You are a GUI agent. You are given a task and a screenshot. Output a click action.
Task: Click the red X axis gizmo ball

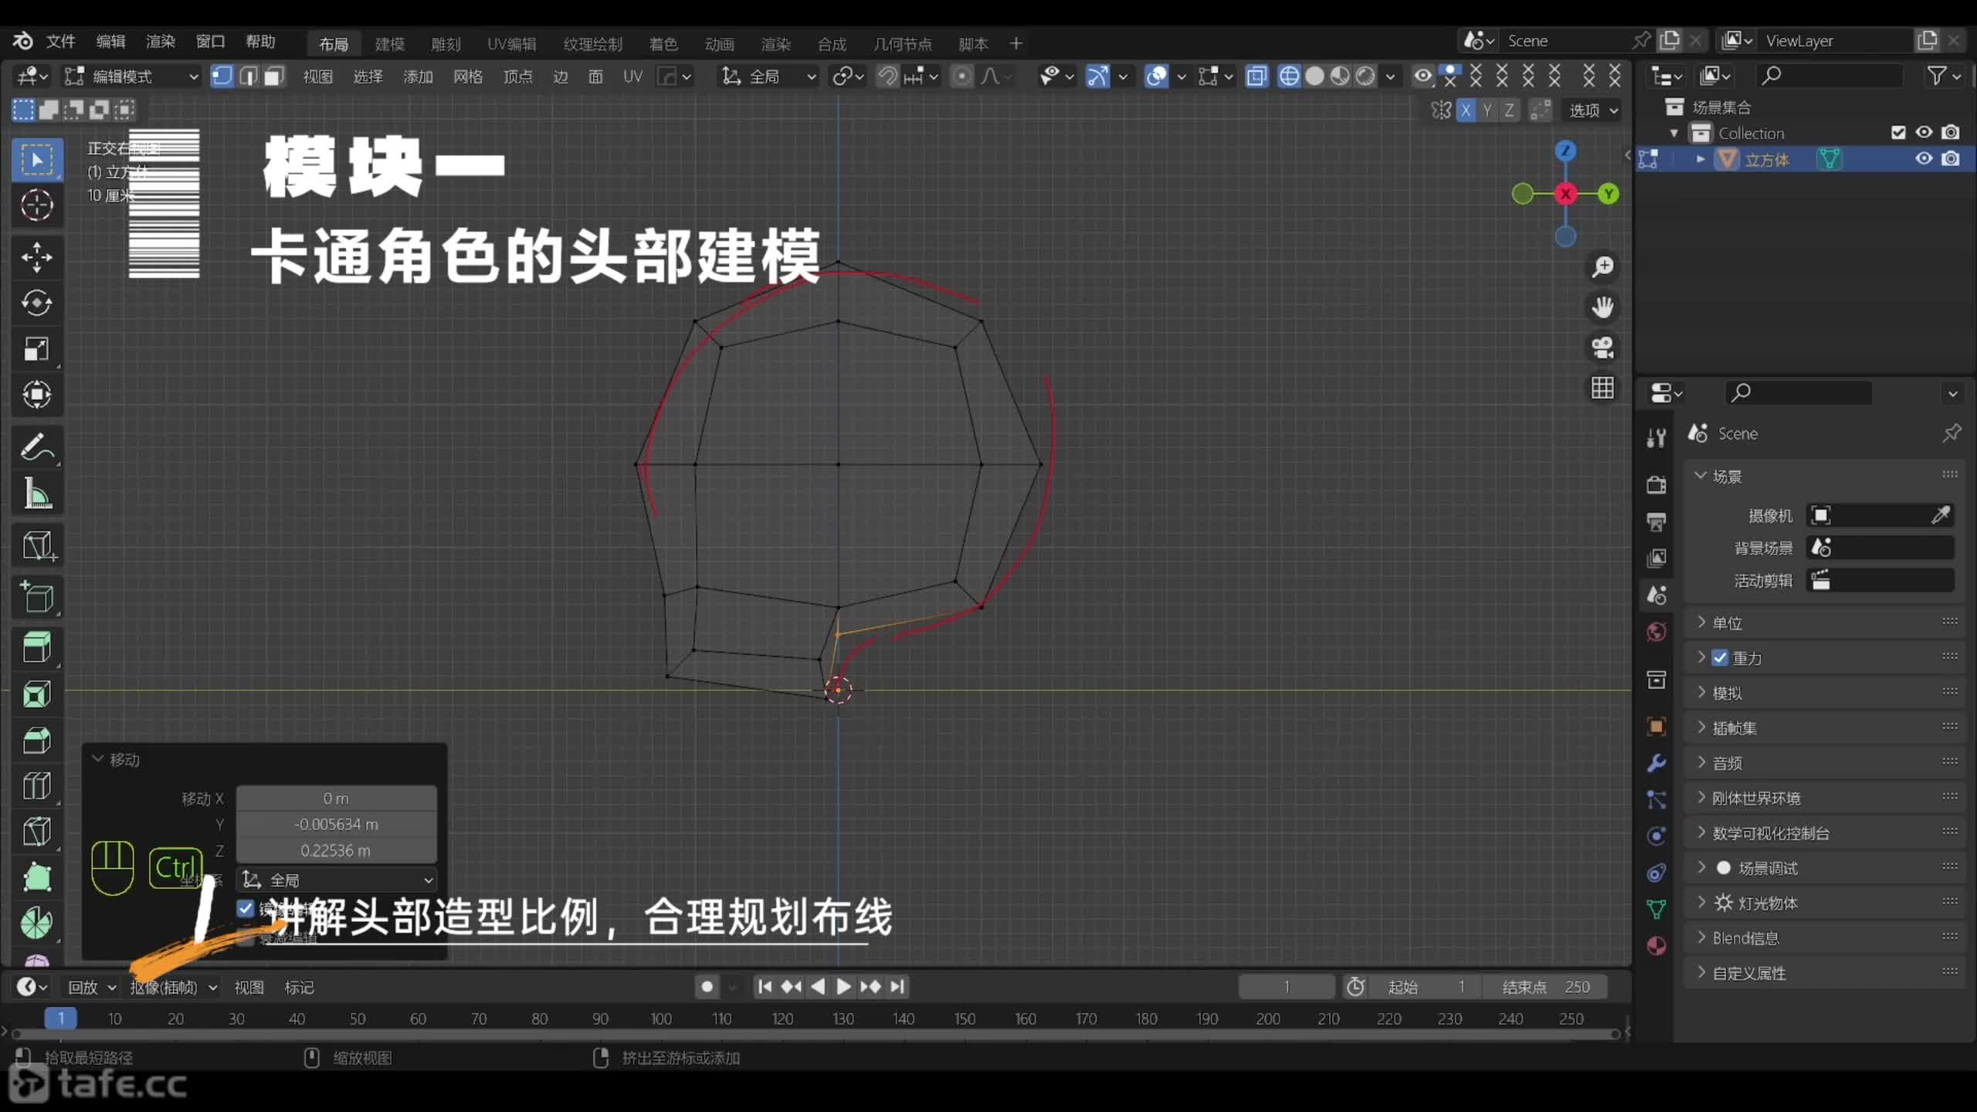coord(1565,194)
